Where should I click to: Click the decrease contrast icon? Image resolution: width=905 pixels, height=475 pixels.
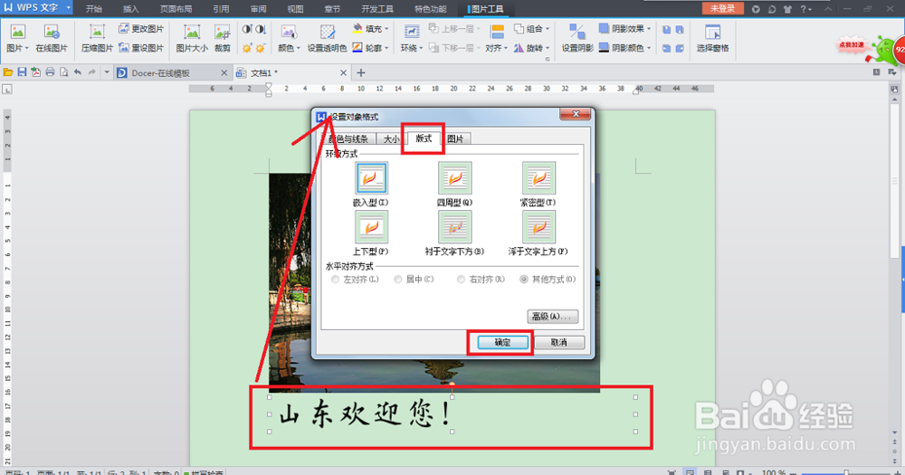[261, 29]
